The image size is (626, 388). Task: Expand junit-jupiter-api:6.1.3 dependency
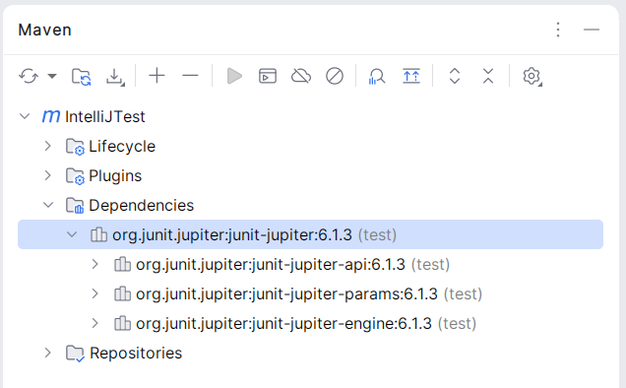coord(95,265)
